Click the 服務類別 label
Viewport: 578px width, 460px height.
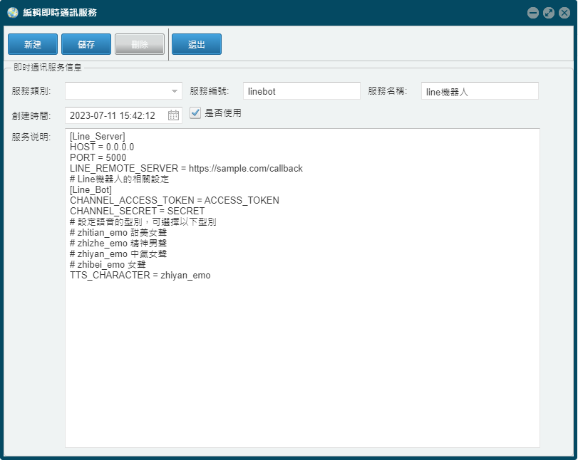tap(31, 91)
